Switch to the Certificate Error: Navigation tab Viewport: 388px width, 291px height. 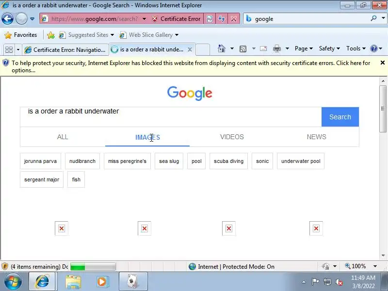click(65, 50)
